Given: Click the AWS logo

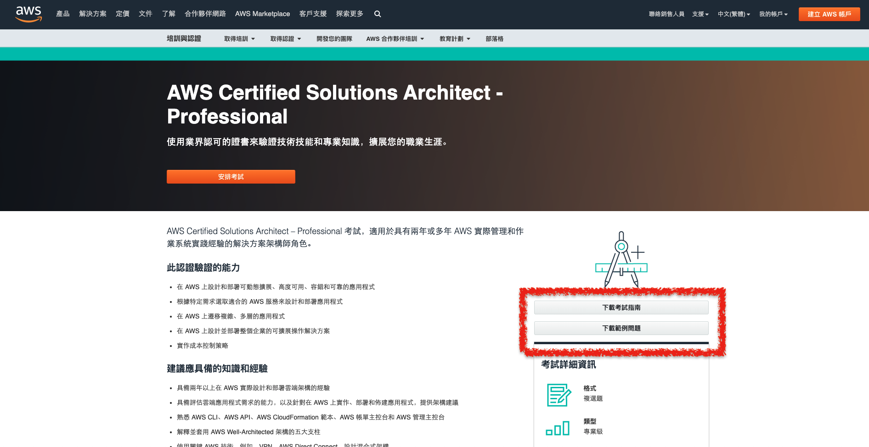Looking at the screenshot, I should pyautogui.click(x=28, y=14).
